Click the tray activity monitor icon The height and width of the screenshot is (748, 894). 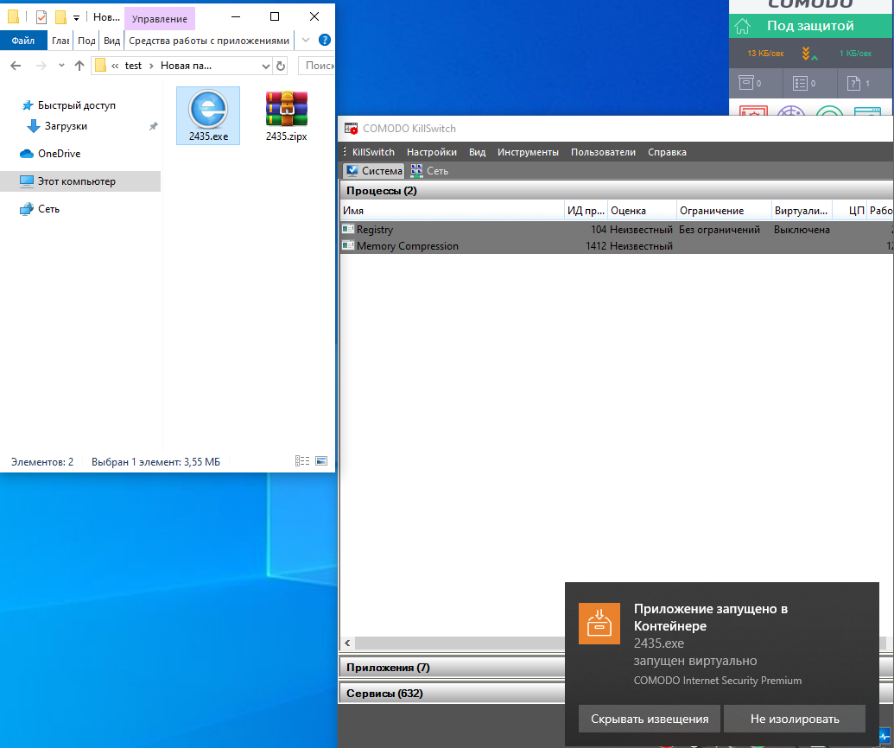point(884,737)
